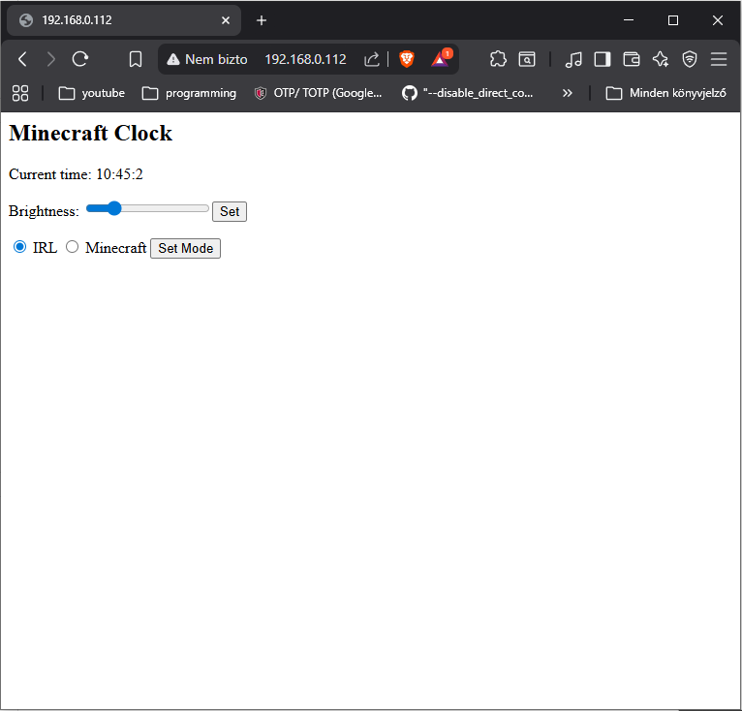742x711 pixels.
Task: Open the Minden könyvjelző folder
Action: [665, 93]
